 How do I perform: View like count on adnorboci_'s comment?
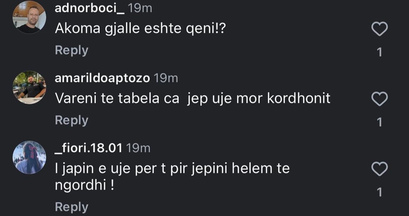380,52
